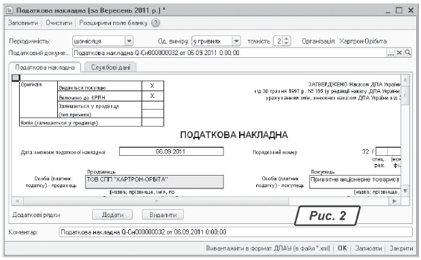This screenshot has height=260, width=421.
Task: Click the Видалити button
Action: 163,215
